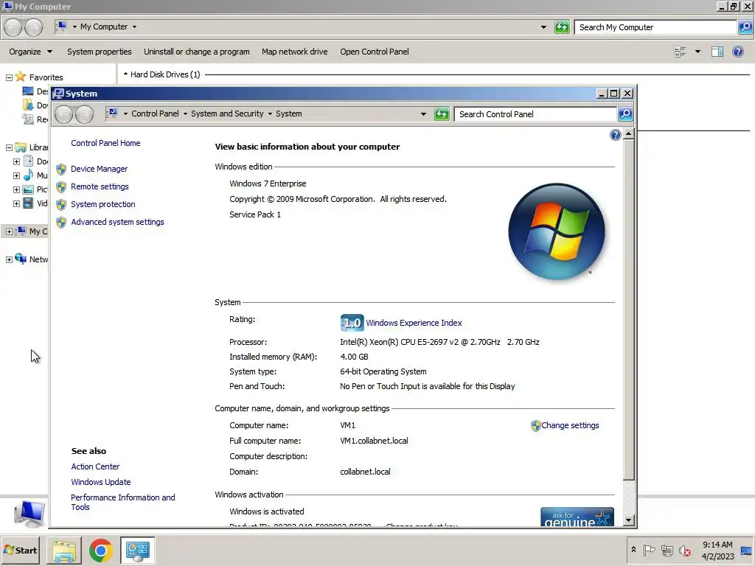Open Advanced system settings
The image size is (755, 566).
pyautogui.click(x=117, y=222)
